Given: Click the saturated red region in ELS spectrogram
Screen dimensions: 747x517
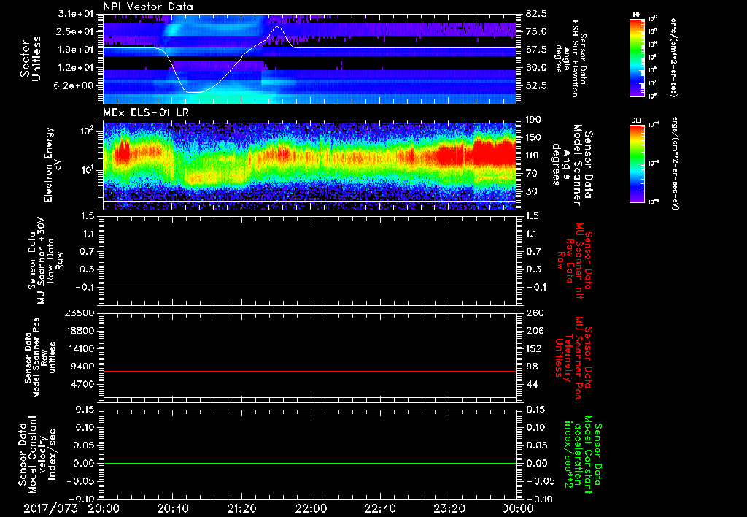Looking at the screenshot, I should click(x=495, y=153).
